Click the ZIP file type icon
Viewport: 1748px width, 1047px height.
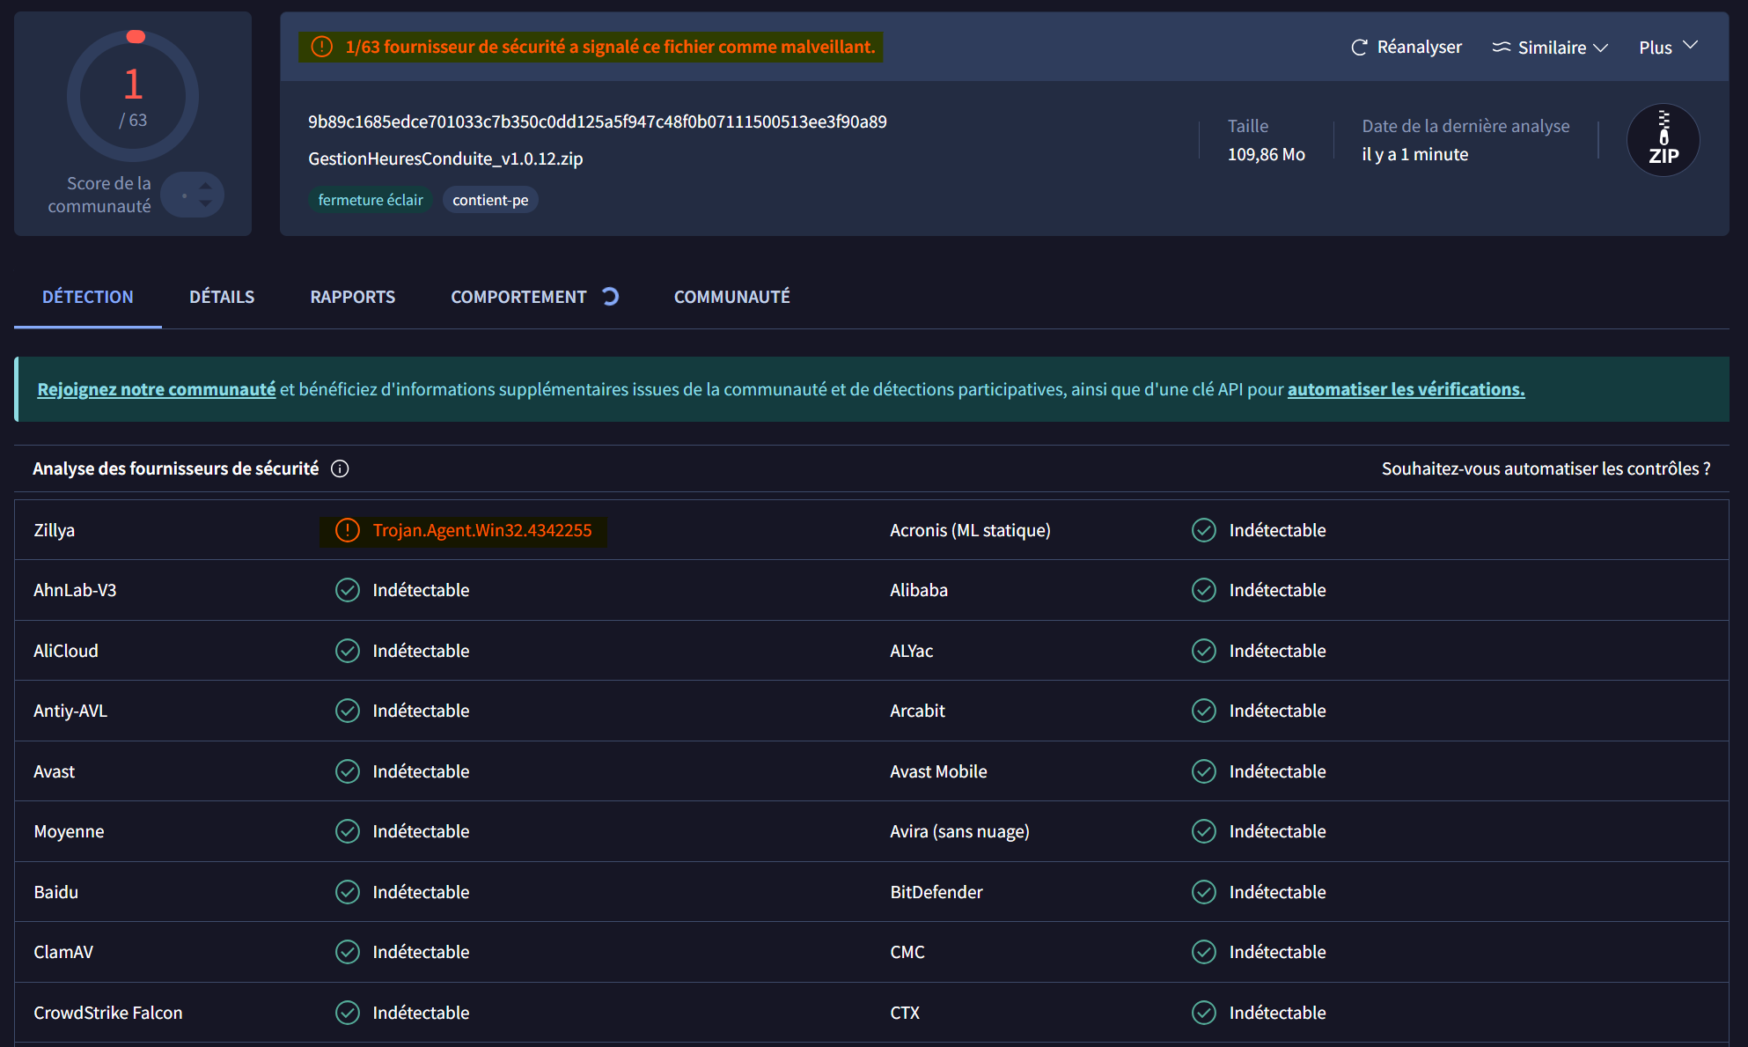coord(1663,140)
